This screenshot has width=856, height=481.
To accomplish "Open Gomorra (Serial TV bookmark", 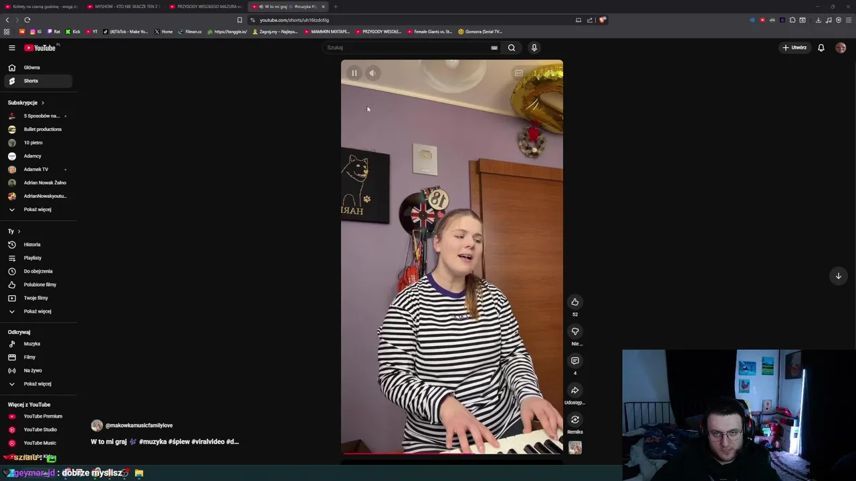I will tap(480, 31).
